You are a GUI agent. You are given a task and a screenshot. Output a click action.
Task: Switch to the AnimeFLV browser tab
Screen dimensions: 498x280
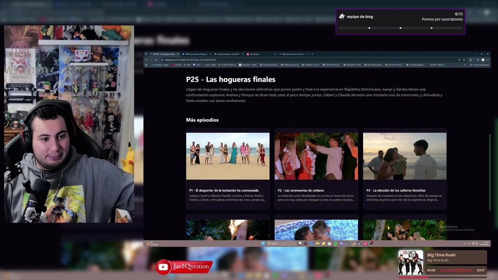tap(229, 54)
